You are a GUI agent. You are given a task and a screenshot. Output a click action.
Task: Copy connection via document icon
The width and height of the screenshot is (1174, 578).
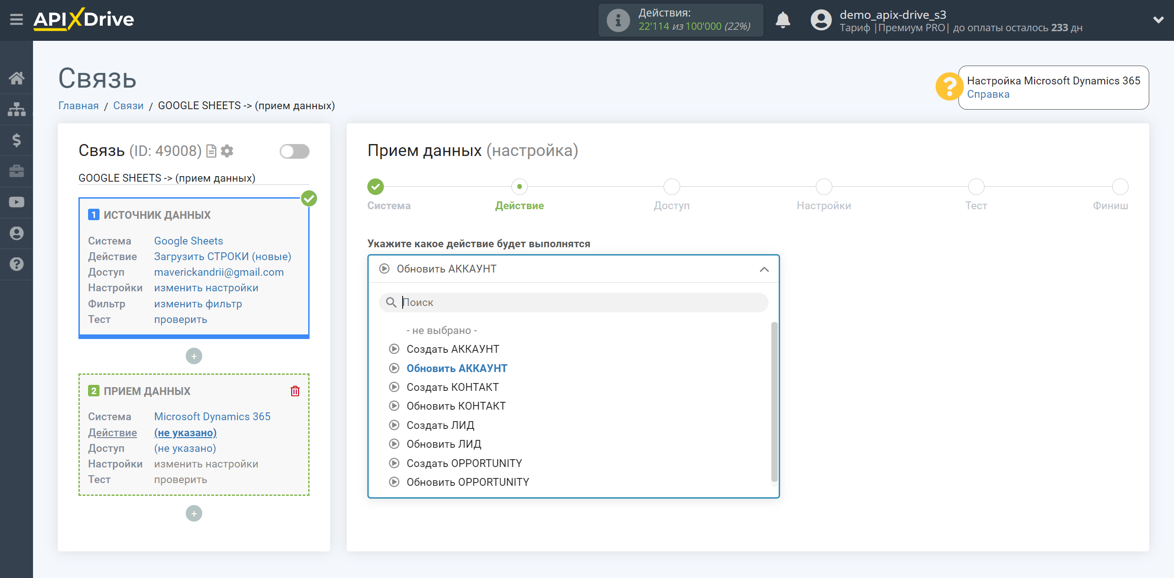click(211, 151)
